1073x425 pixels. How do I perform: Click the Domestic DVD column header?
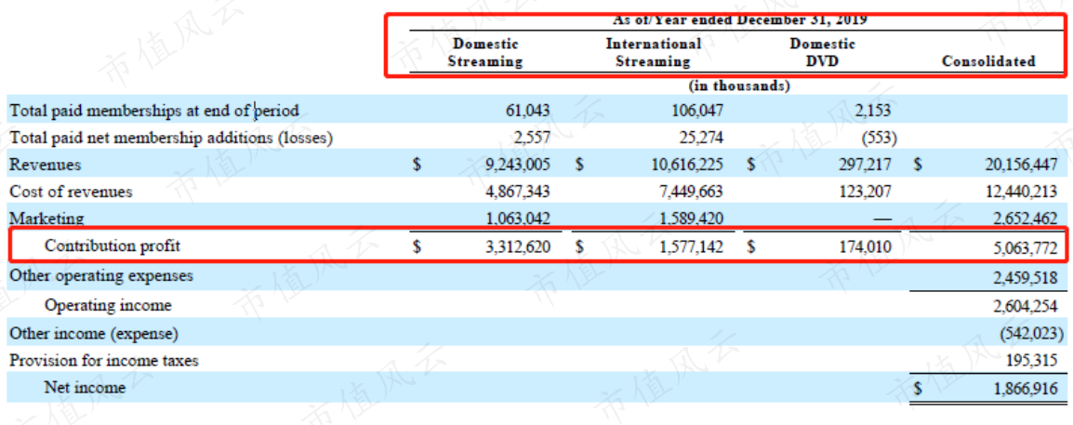pos(822,53)
